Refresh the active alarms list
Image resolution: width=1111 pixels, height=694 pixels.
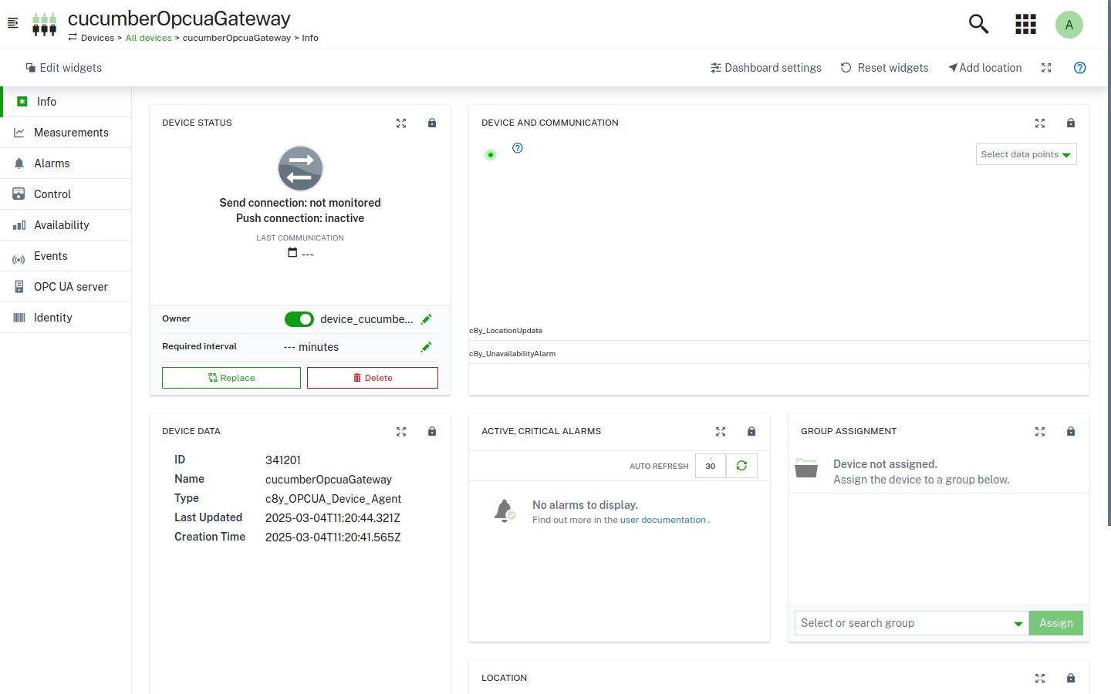click(741, 466)
